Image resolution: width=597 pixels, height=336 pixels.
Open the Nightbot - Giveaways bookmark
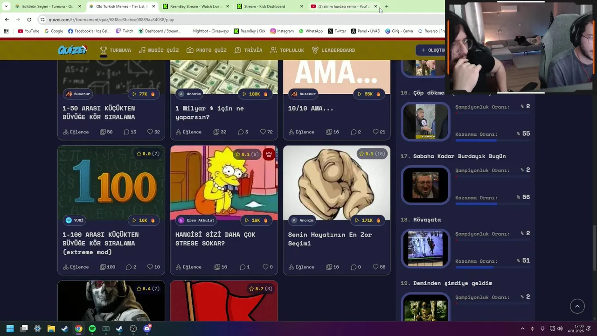click(x=210, y=31)
